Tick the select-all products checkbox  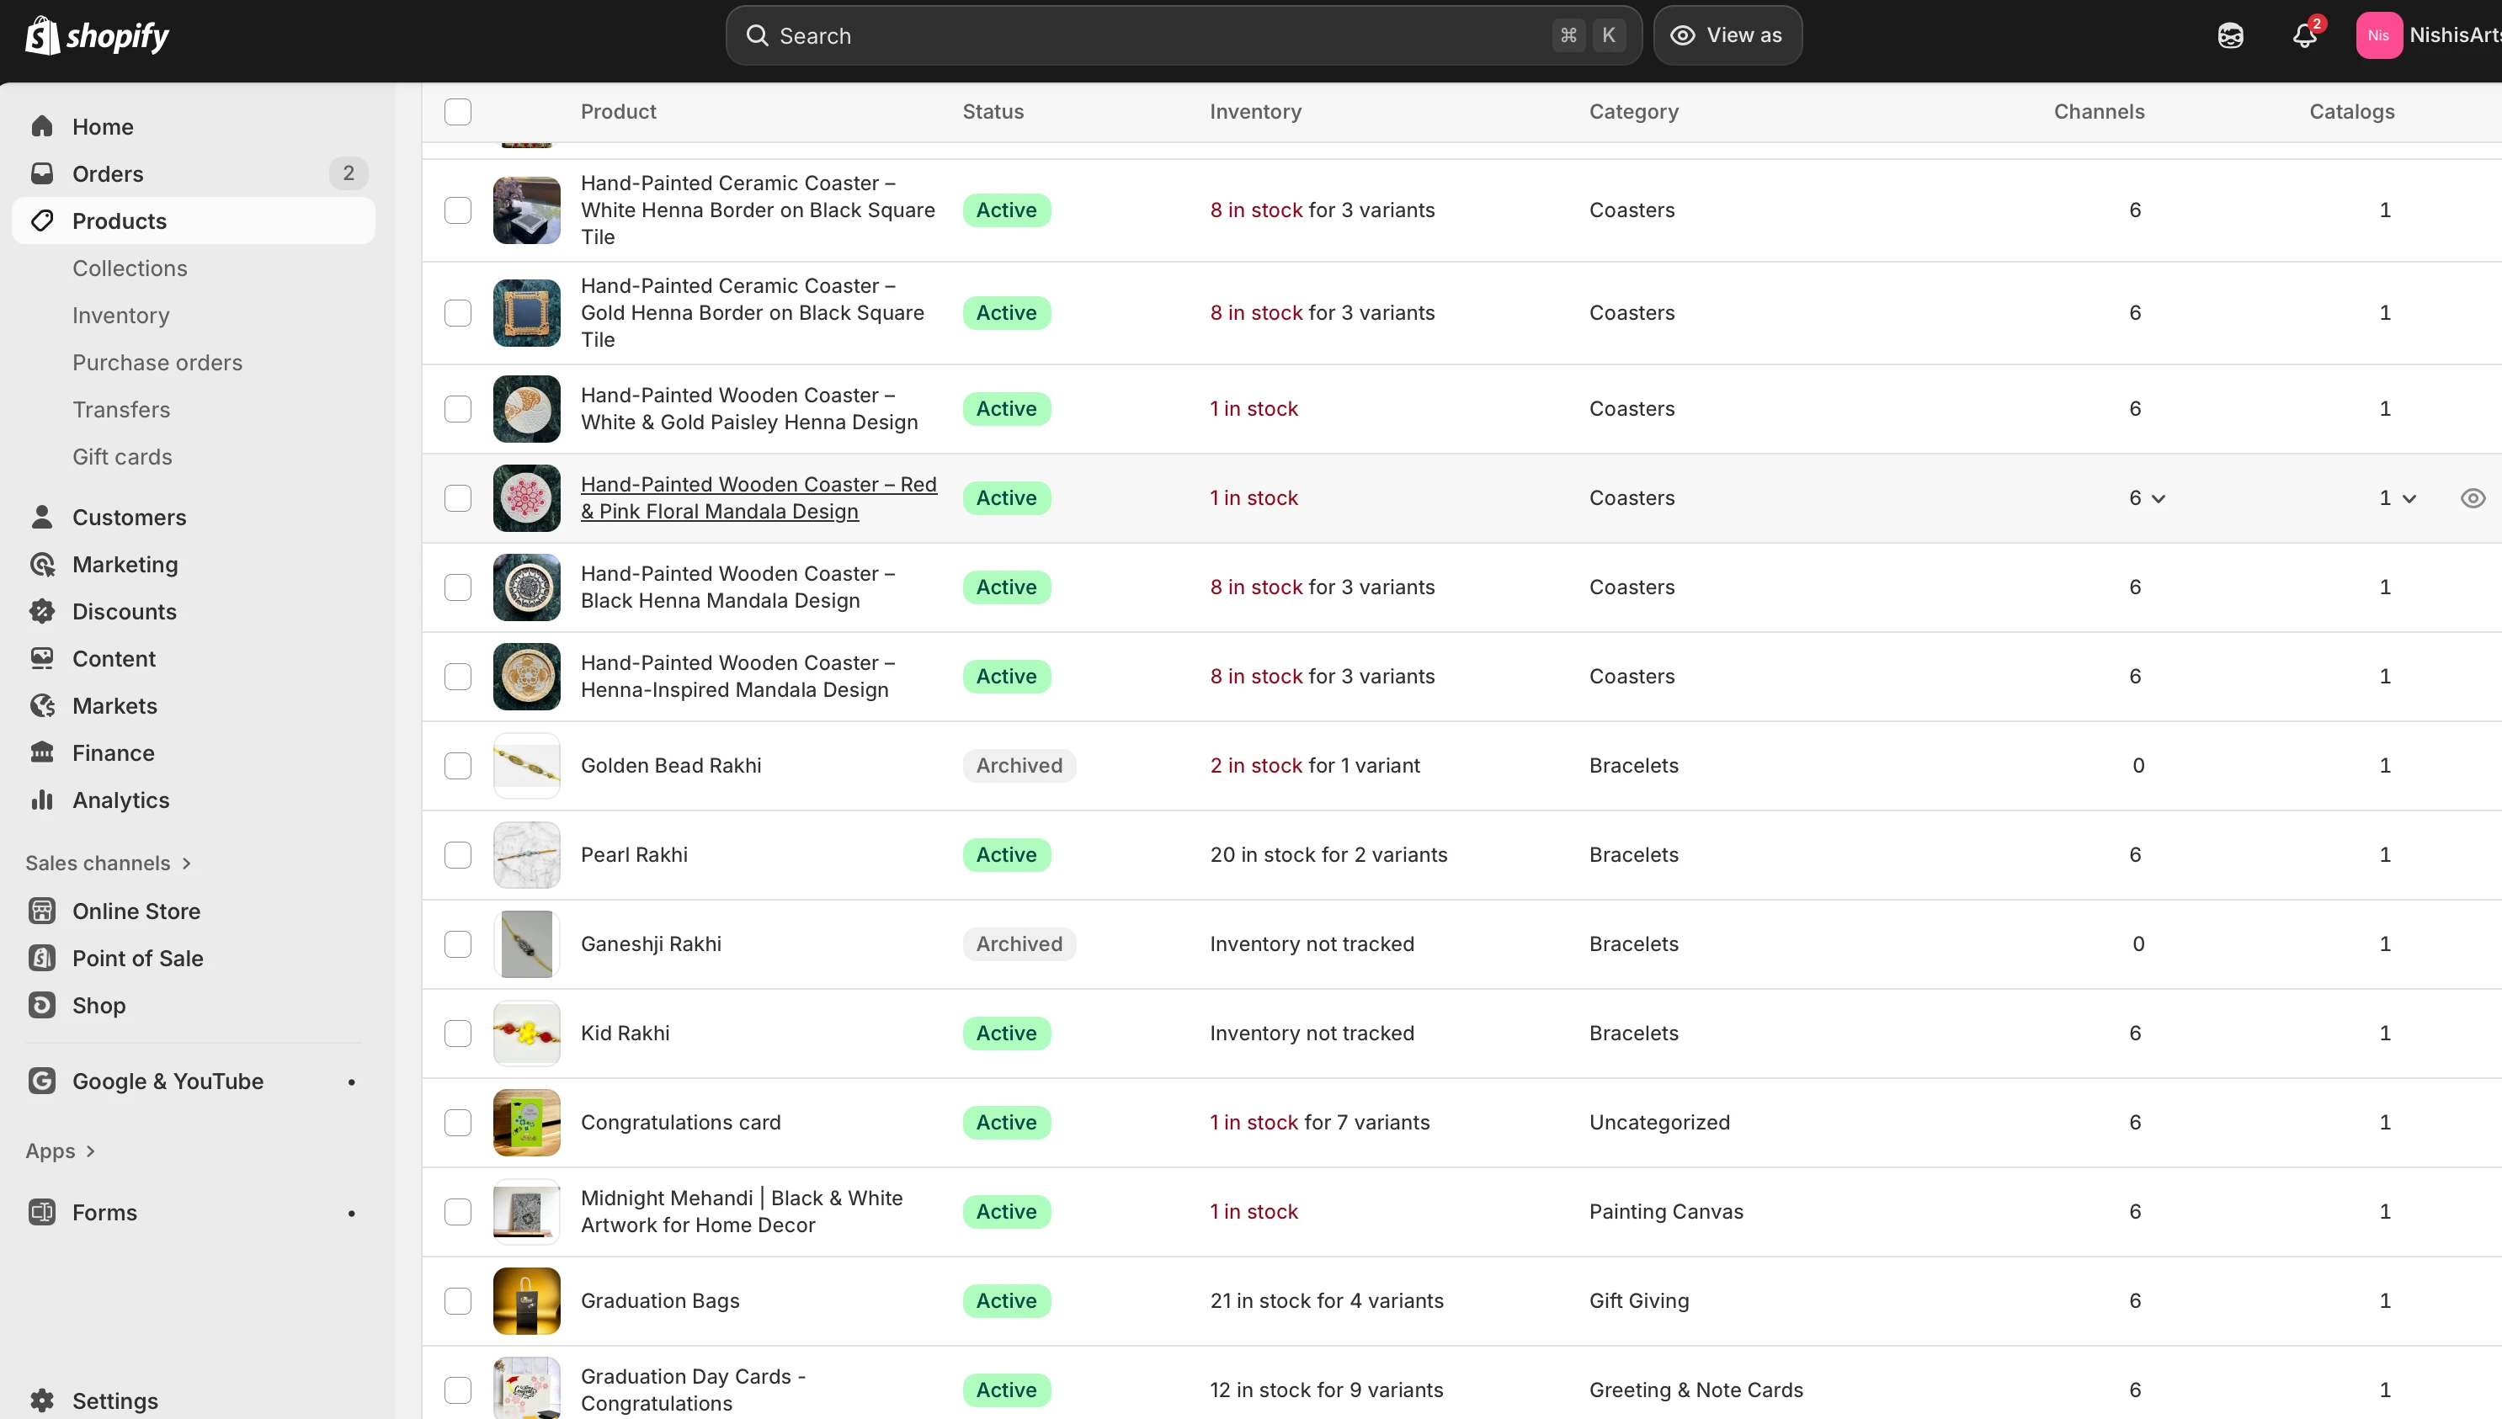458,111
